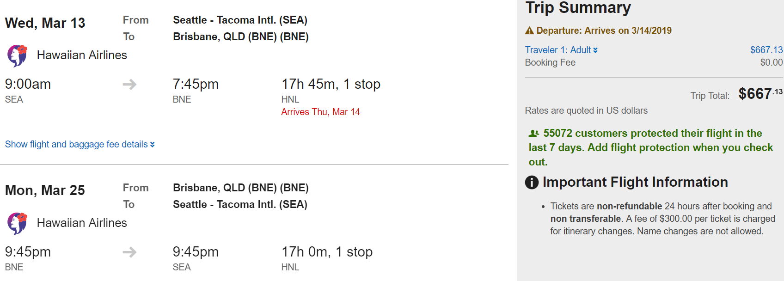Click the departure warning triangle icon
784x281 pixels.
529,31
